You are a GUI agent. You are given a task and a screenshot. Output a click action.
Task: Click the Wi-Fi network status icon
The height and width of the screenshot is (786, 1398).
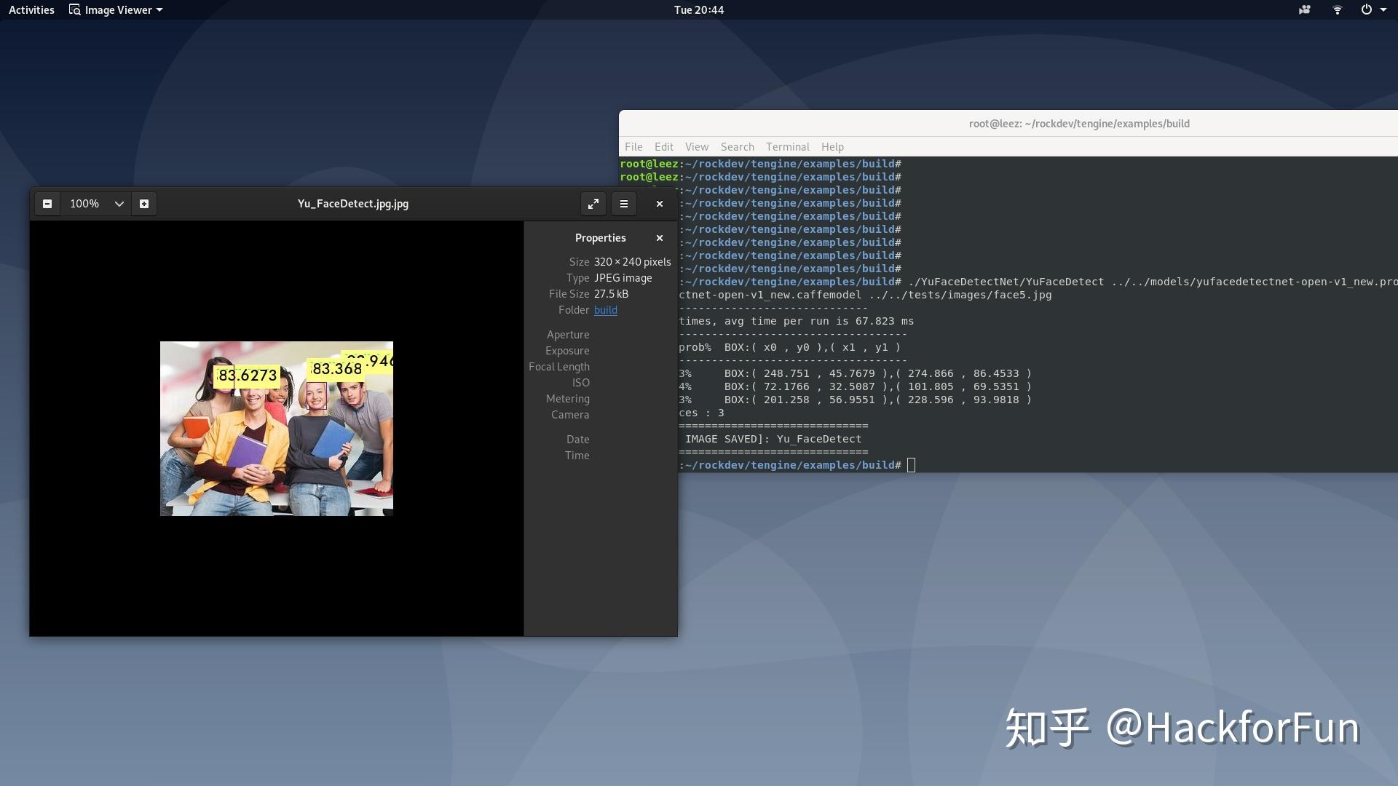pos(1337,9)
